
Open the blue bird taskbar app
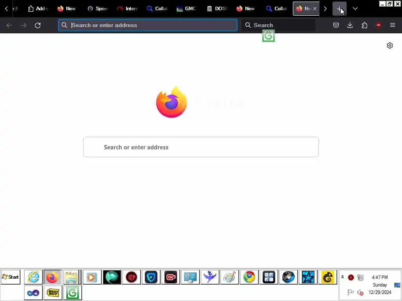(210, 277)
